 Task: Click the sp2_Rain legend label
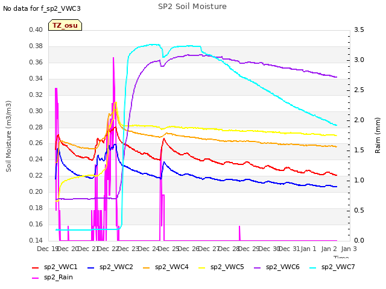(59, 277)
